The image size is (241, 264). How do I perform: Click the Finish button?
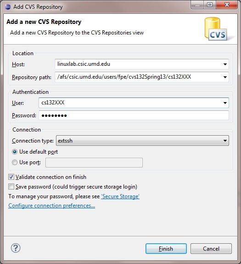(166, 248)
